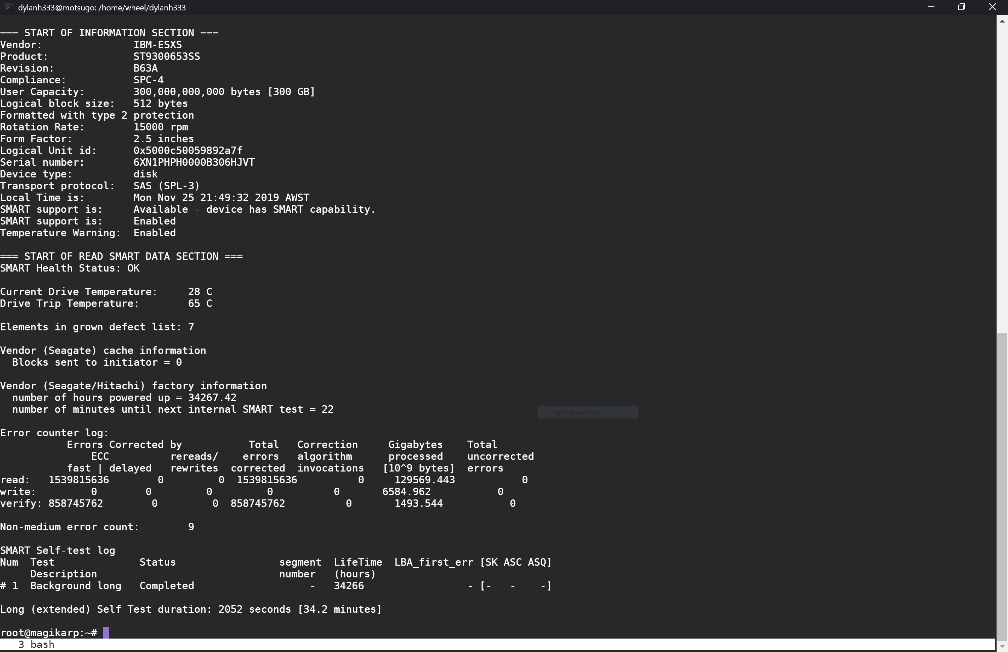
Task: Click the terminal icon in the title bar
Action: point(8,7)
